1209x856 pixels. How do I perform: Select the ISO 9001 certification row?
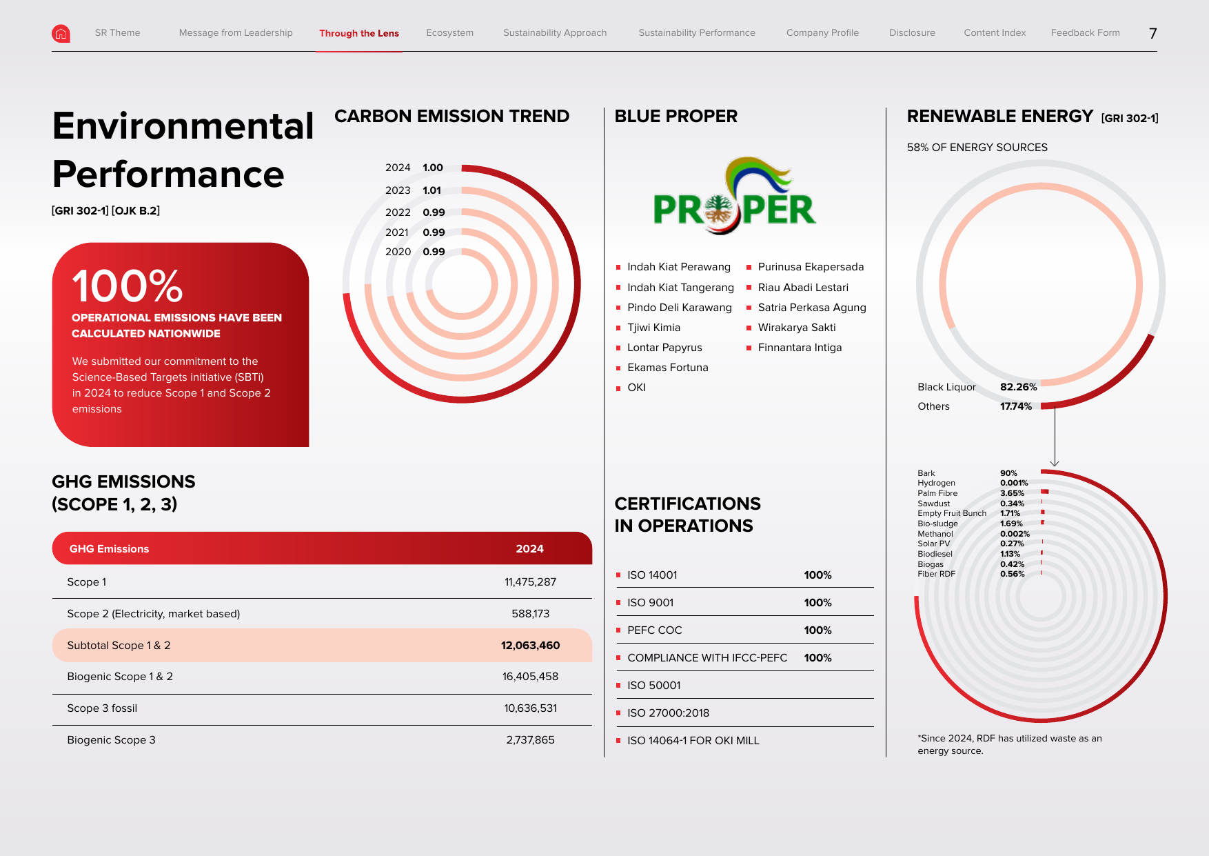point(744,603)
